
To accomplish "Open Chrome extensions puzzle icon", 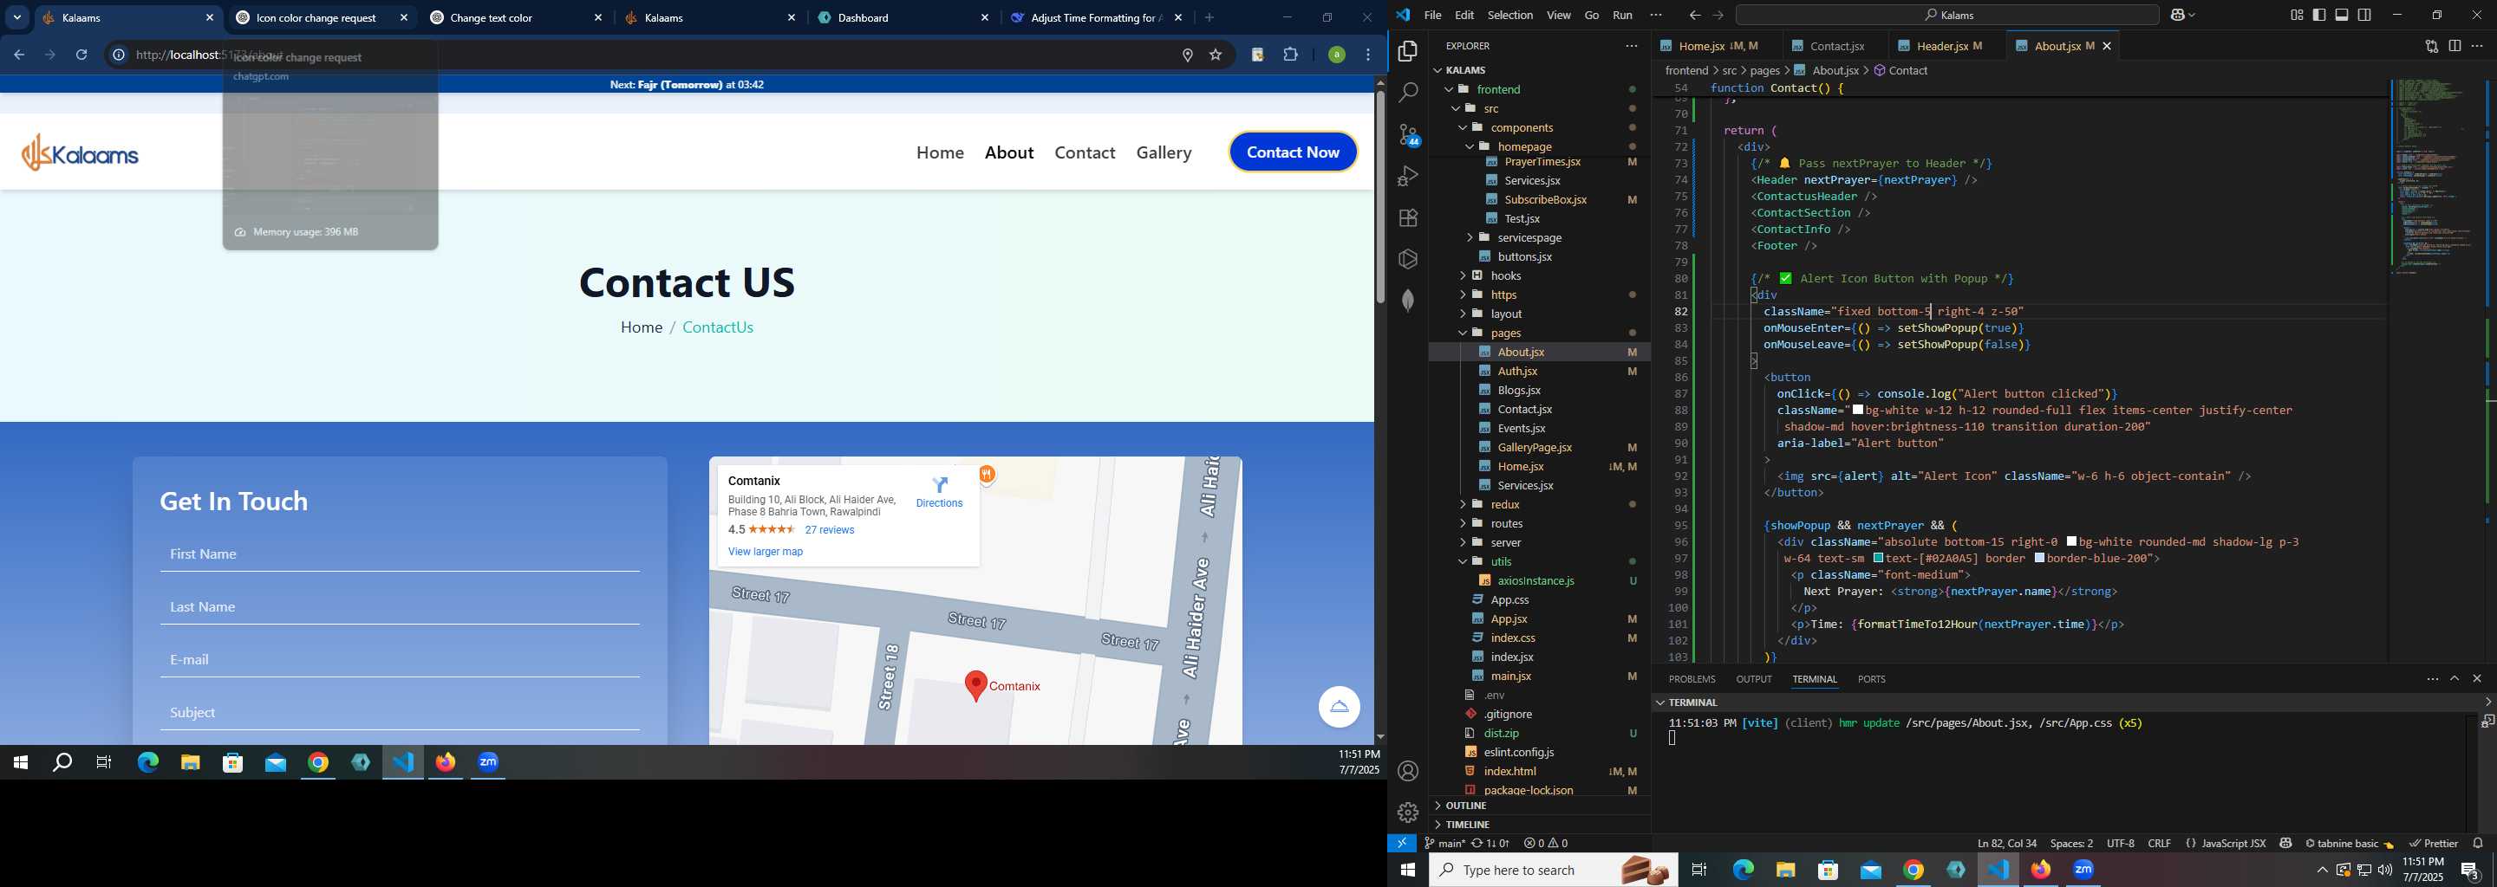I will [x=1291, y=55].
